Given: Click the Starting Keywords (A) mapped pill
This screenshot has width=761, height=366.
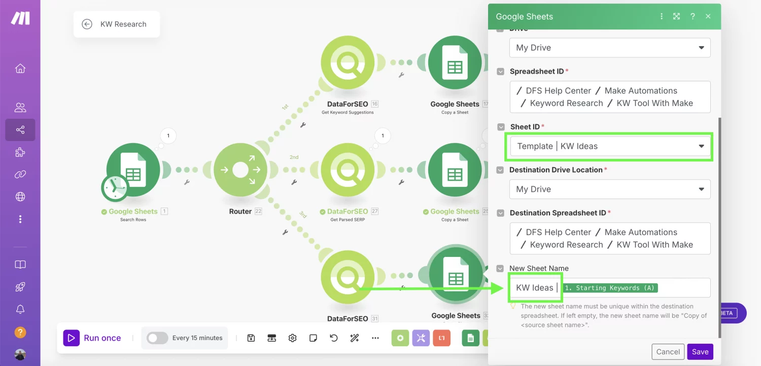Looking at the screenshot, I should point(609,288).
